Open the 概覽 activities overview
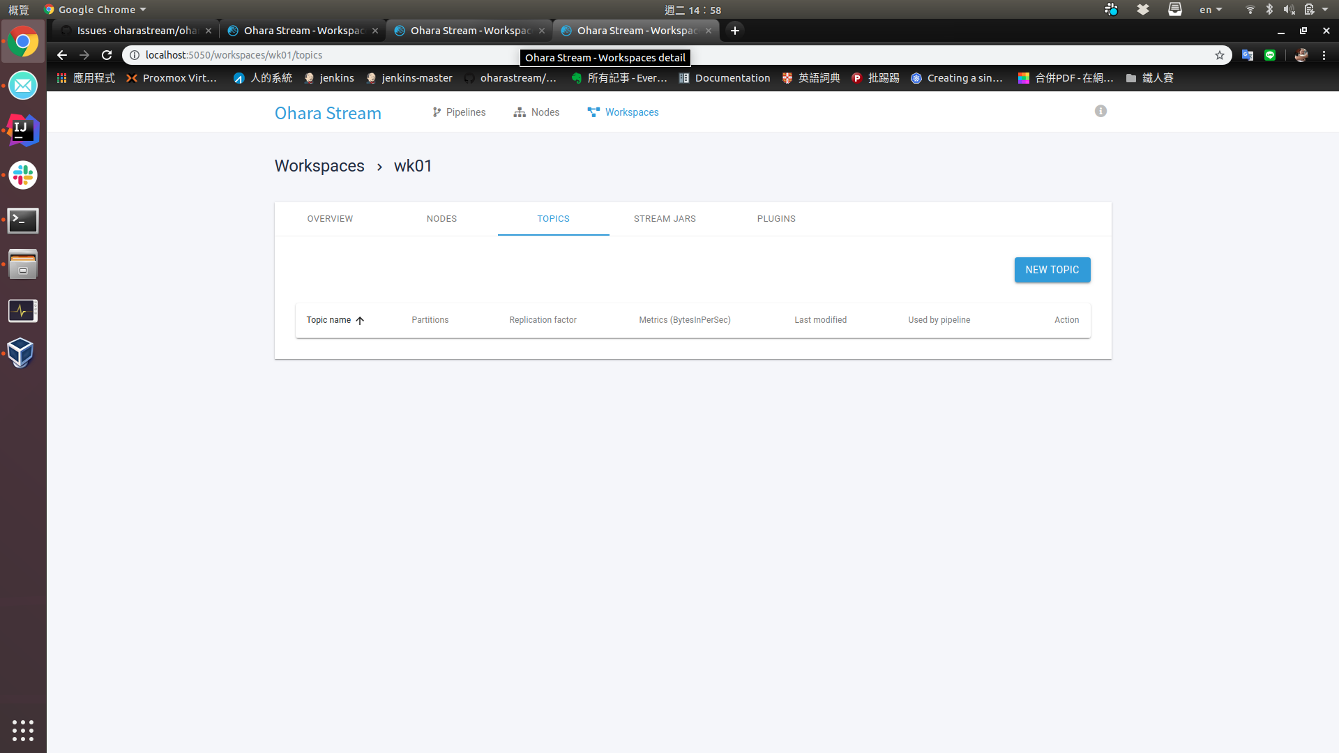The width and height of the screenshot is (1339, 753). 19,10
